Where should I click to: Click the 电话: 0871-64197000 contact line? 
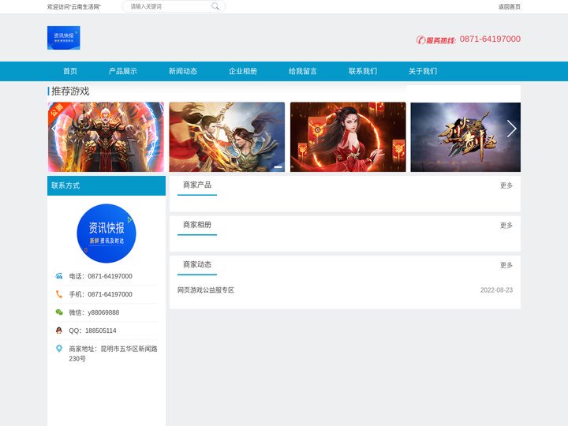[101, 276]
